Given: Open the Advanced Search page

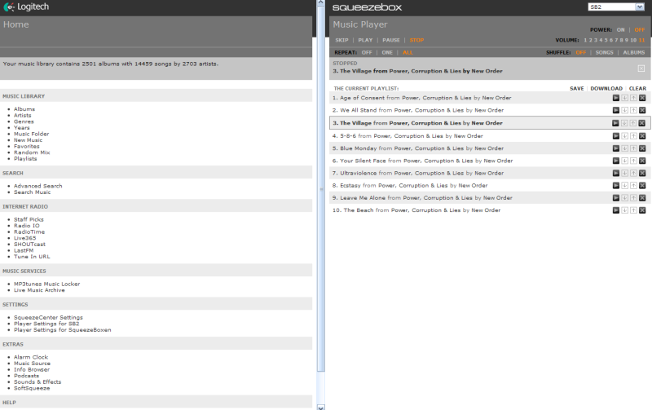Looking at the screenshot, I should coord(37,186).
